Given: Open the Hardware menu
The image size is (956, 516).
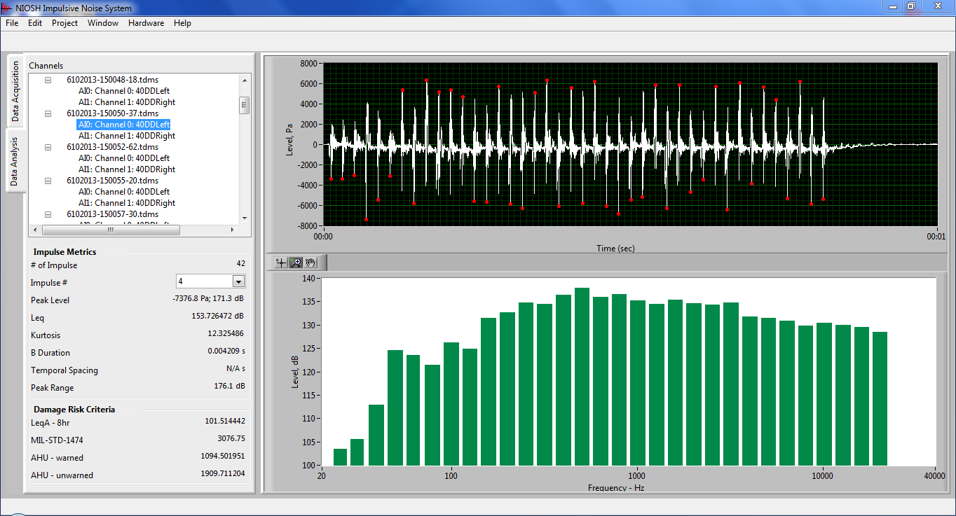Looking at the screenshot, I should click(146, 22).
